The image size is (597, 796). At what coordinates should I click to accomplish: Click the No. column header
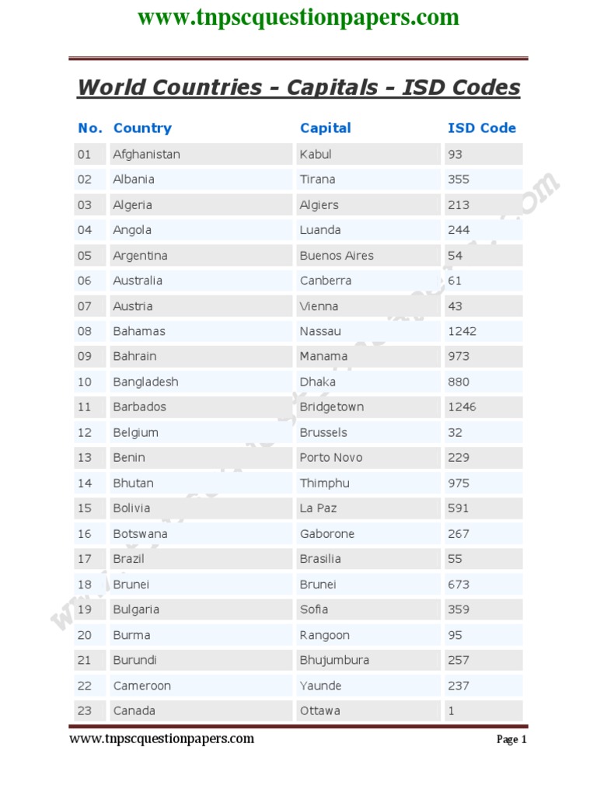[90, 128]
